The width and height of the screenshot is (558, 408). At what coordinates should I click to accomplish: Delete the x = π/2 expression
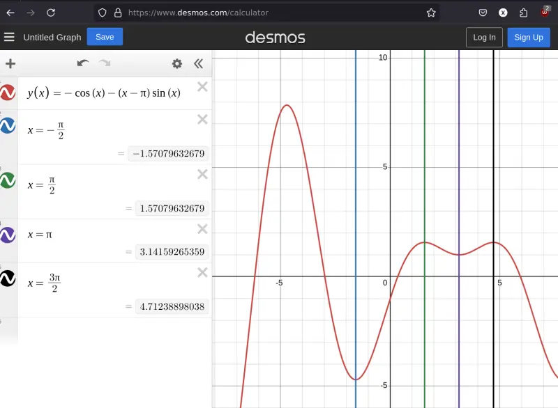[202, 174]
